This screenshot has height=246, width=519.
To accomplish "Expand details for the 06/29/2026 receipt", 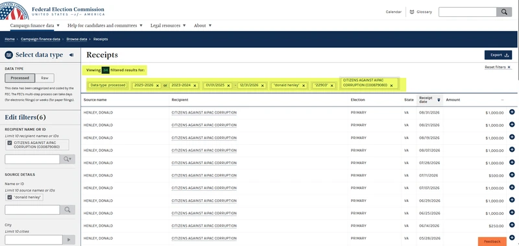I will point(512,200).
